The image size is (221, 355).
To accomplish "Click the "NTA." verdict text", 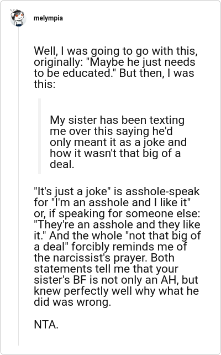I will (x=46, y=325).
